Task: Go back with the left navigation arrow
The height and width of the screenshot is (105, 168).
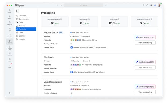Action: point(58,5)
